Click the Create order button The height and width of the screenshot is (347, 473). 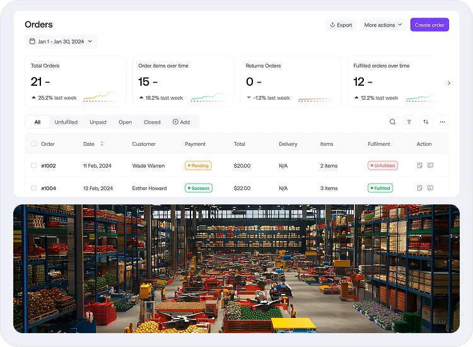coord(429,25)
